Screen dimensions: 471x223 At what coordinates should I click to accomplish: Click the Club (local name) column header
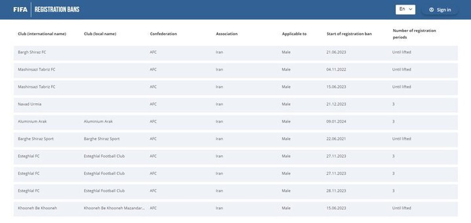point(100,34)
